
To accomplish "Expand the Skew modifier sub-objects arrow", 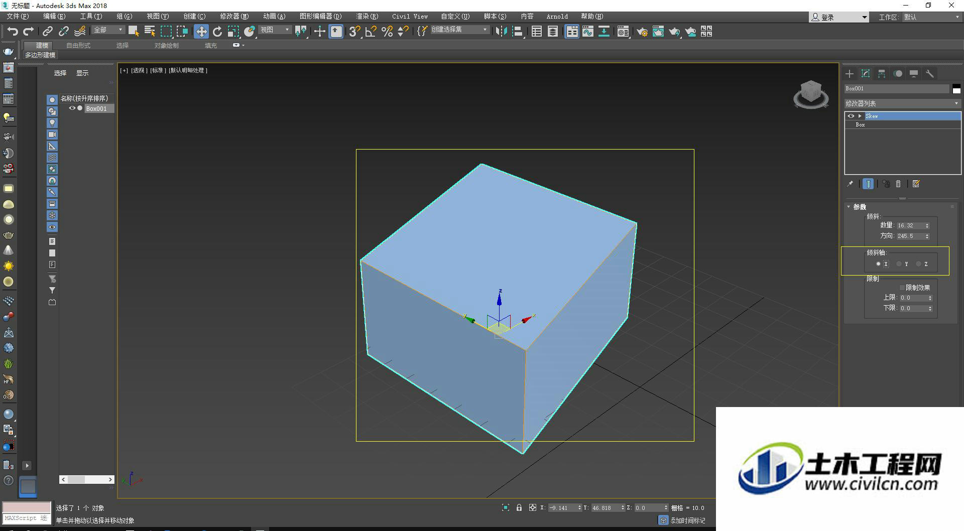I will pos(860,116).
